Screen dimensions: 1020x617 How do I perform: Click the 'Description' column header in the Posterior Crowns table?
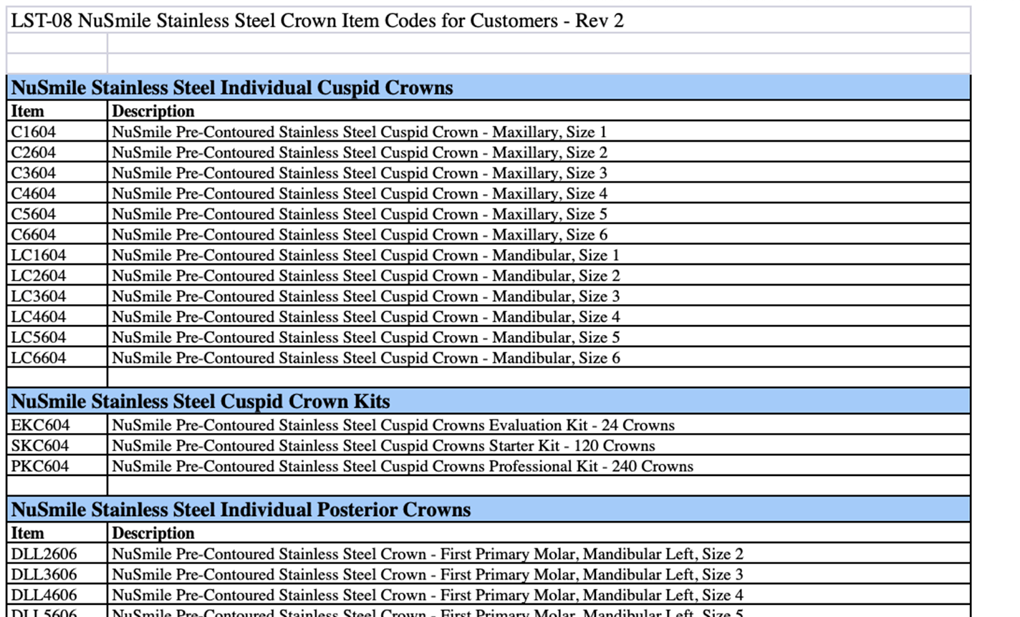[539, 533]
